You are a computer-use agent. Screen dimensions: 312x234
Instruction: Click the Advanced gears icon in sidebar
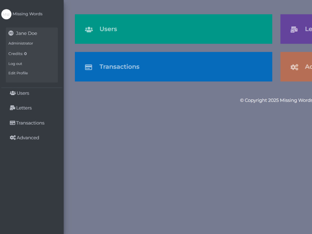click(x=13, y=138)
